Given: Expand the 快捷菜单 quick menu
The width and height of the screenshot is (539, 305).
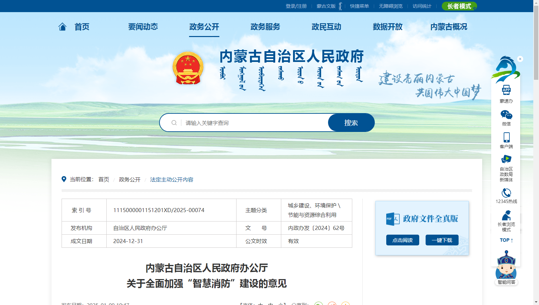Looking at the screenshot, I should (x=359, y=6).
